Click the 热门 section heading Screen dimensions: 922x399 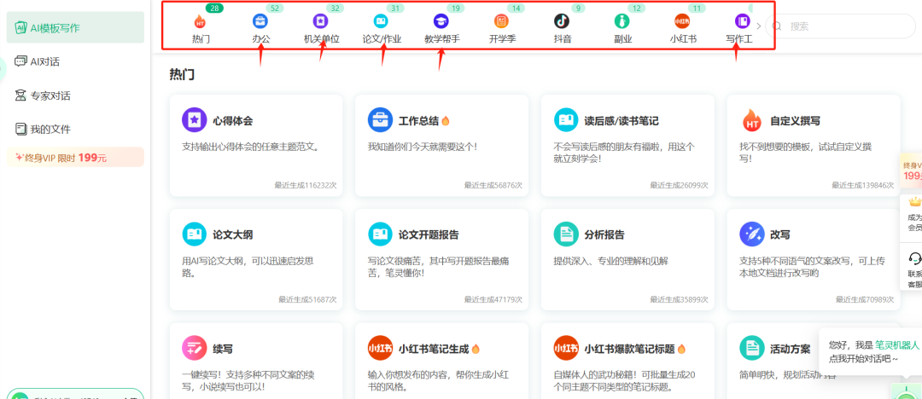(x=183, y=74)
